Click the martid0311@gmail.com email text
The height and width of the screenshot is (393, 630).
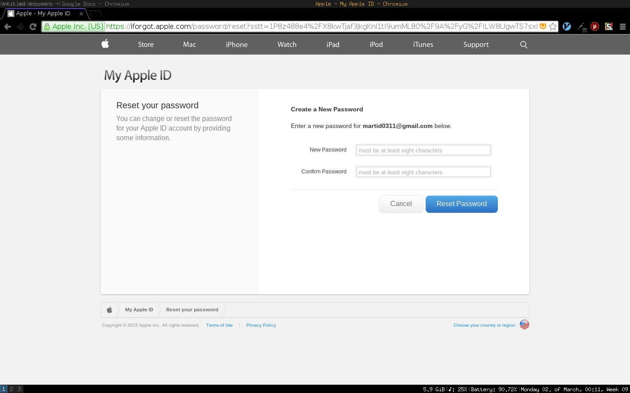click(398, 126)
